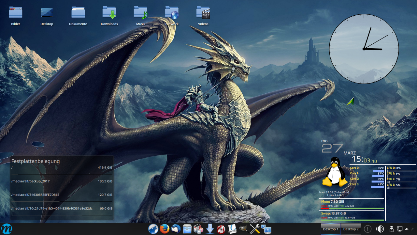Open the notifications exclamation icon

(367, 229)
